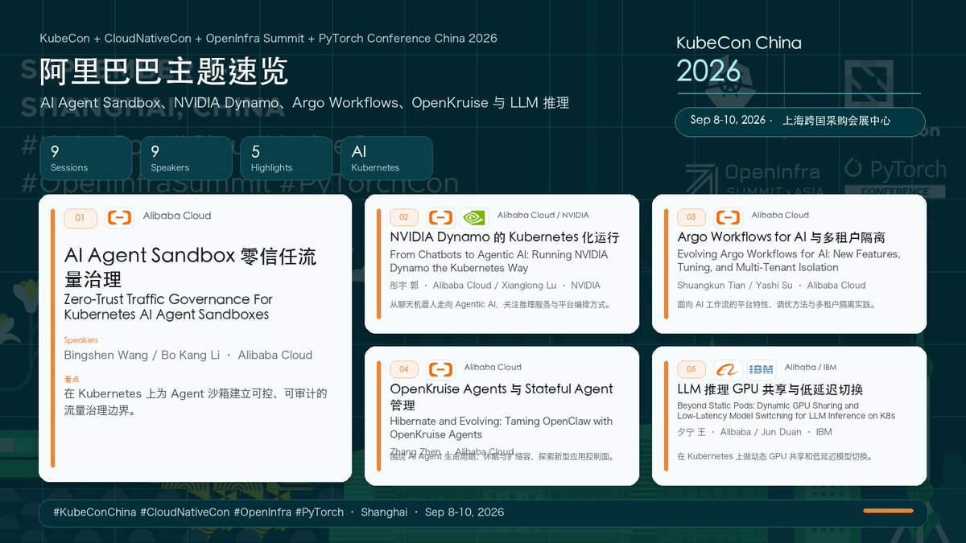Click the 从聊天机器人走向 Agentic AI description

click(501, 305)
